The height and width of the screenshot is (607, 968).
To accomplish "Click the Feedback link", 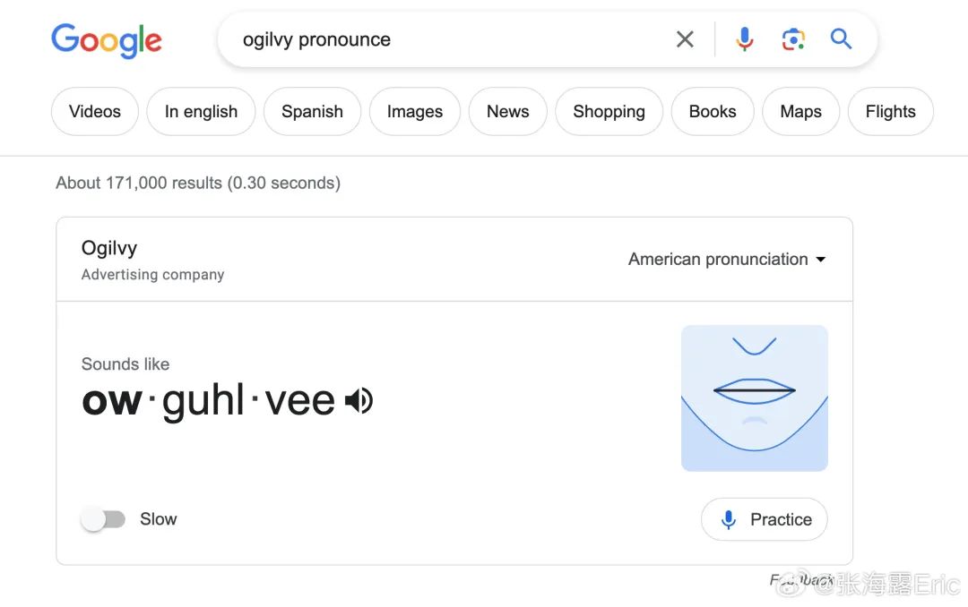I will coord(801,579).
